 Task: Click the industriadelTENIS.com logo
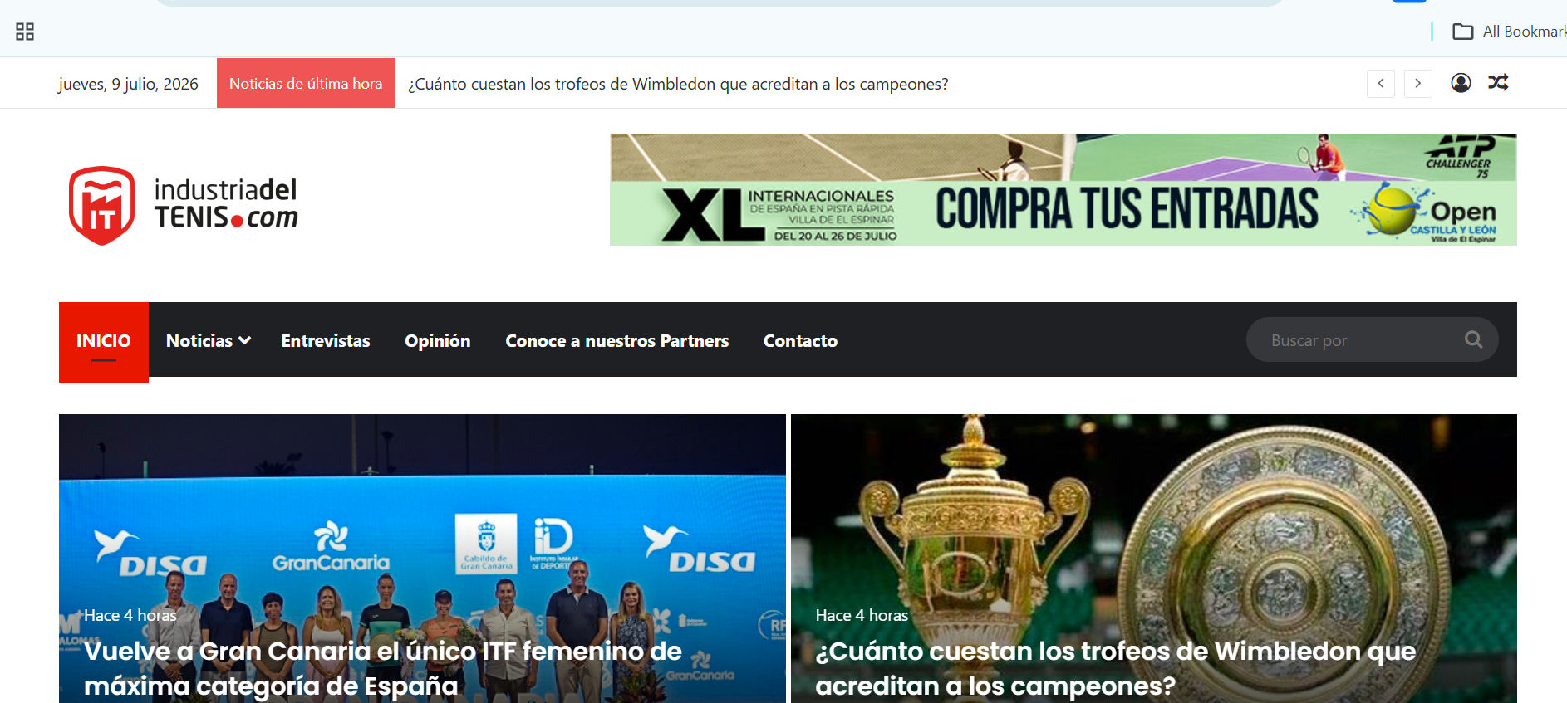click(x=184, y=205)
